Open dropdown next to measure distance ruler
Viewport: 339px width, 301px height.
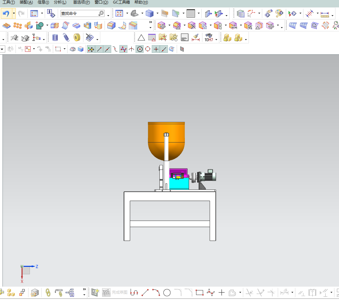point(332,15)
